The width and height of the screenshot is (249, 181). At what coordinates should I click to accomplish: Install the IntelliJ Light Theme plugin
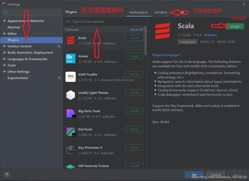pos(134,93)
